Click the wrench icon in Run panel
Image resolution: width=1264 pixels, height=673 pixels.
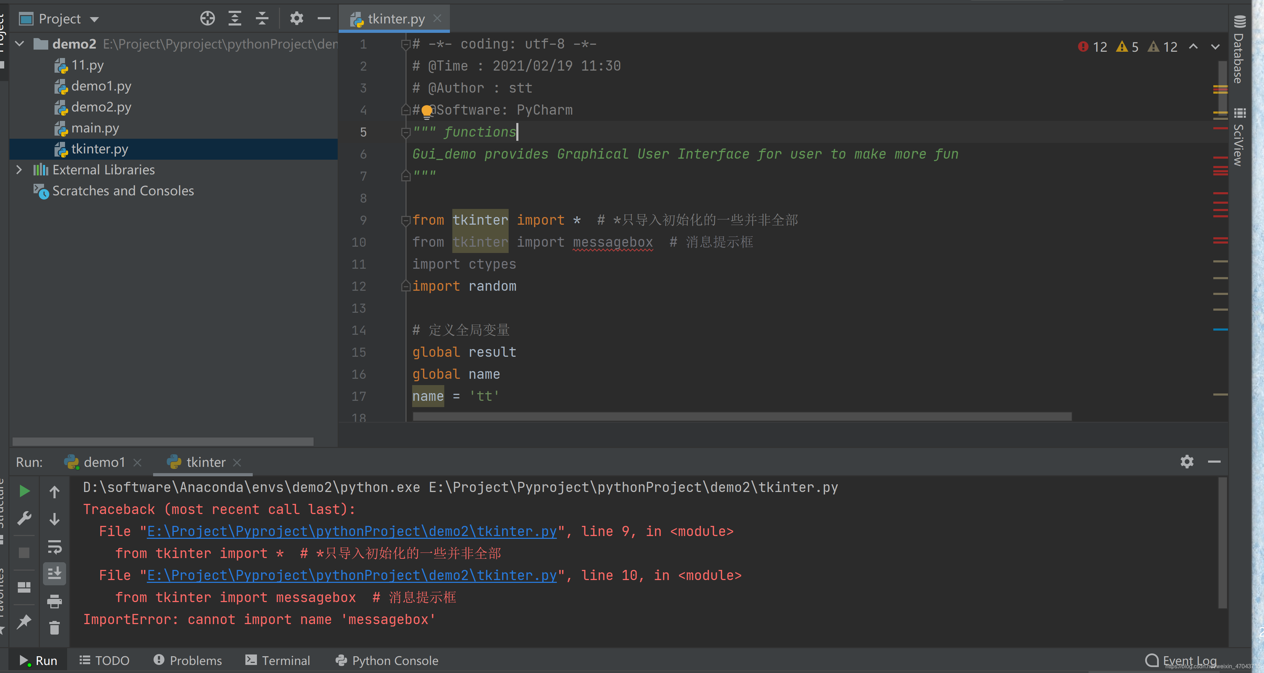click(x=24, y=518)
